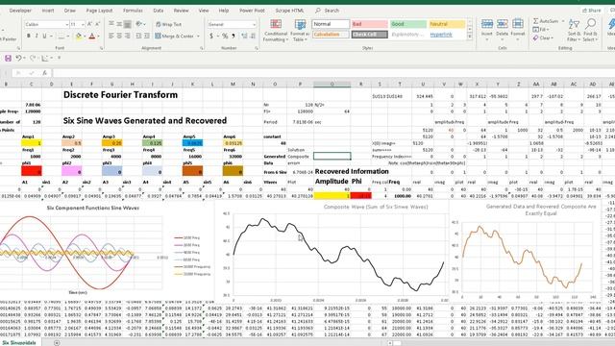Screen dimensions: 615x346
Task: Expand font color dropdown arrow
Action: click(x=98, y=37)
